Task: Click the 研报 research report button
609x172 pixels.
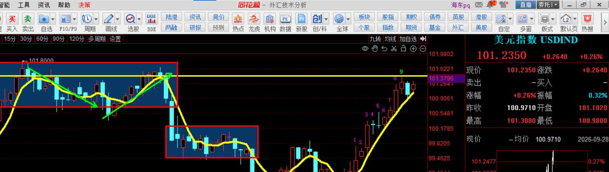Action: 195,27
